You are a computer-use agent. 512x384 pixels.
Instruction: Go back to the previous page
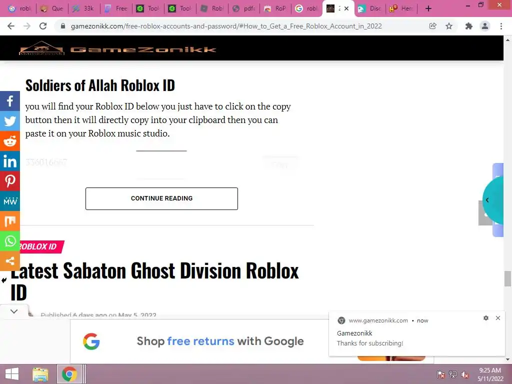(11, 26)
